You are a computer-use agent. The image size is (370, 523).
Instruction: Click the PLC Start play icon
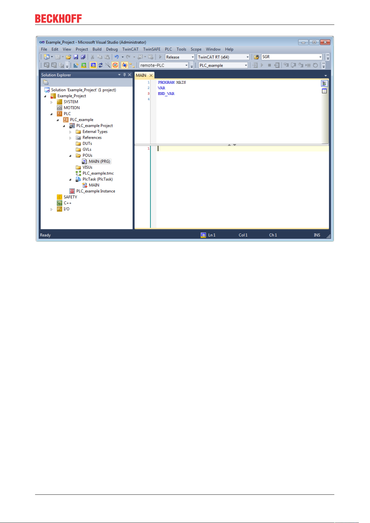(262, 65)
